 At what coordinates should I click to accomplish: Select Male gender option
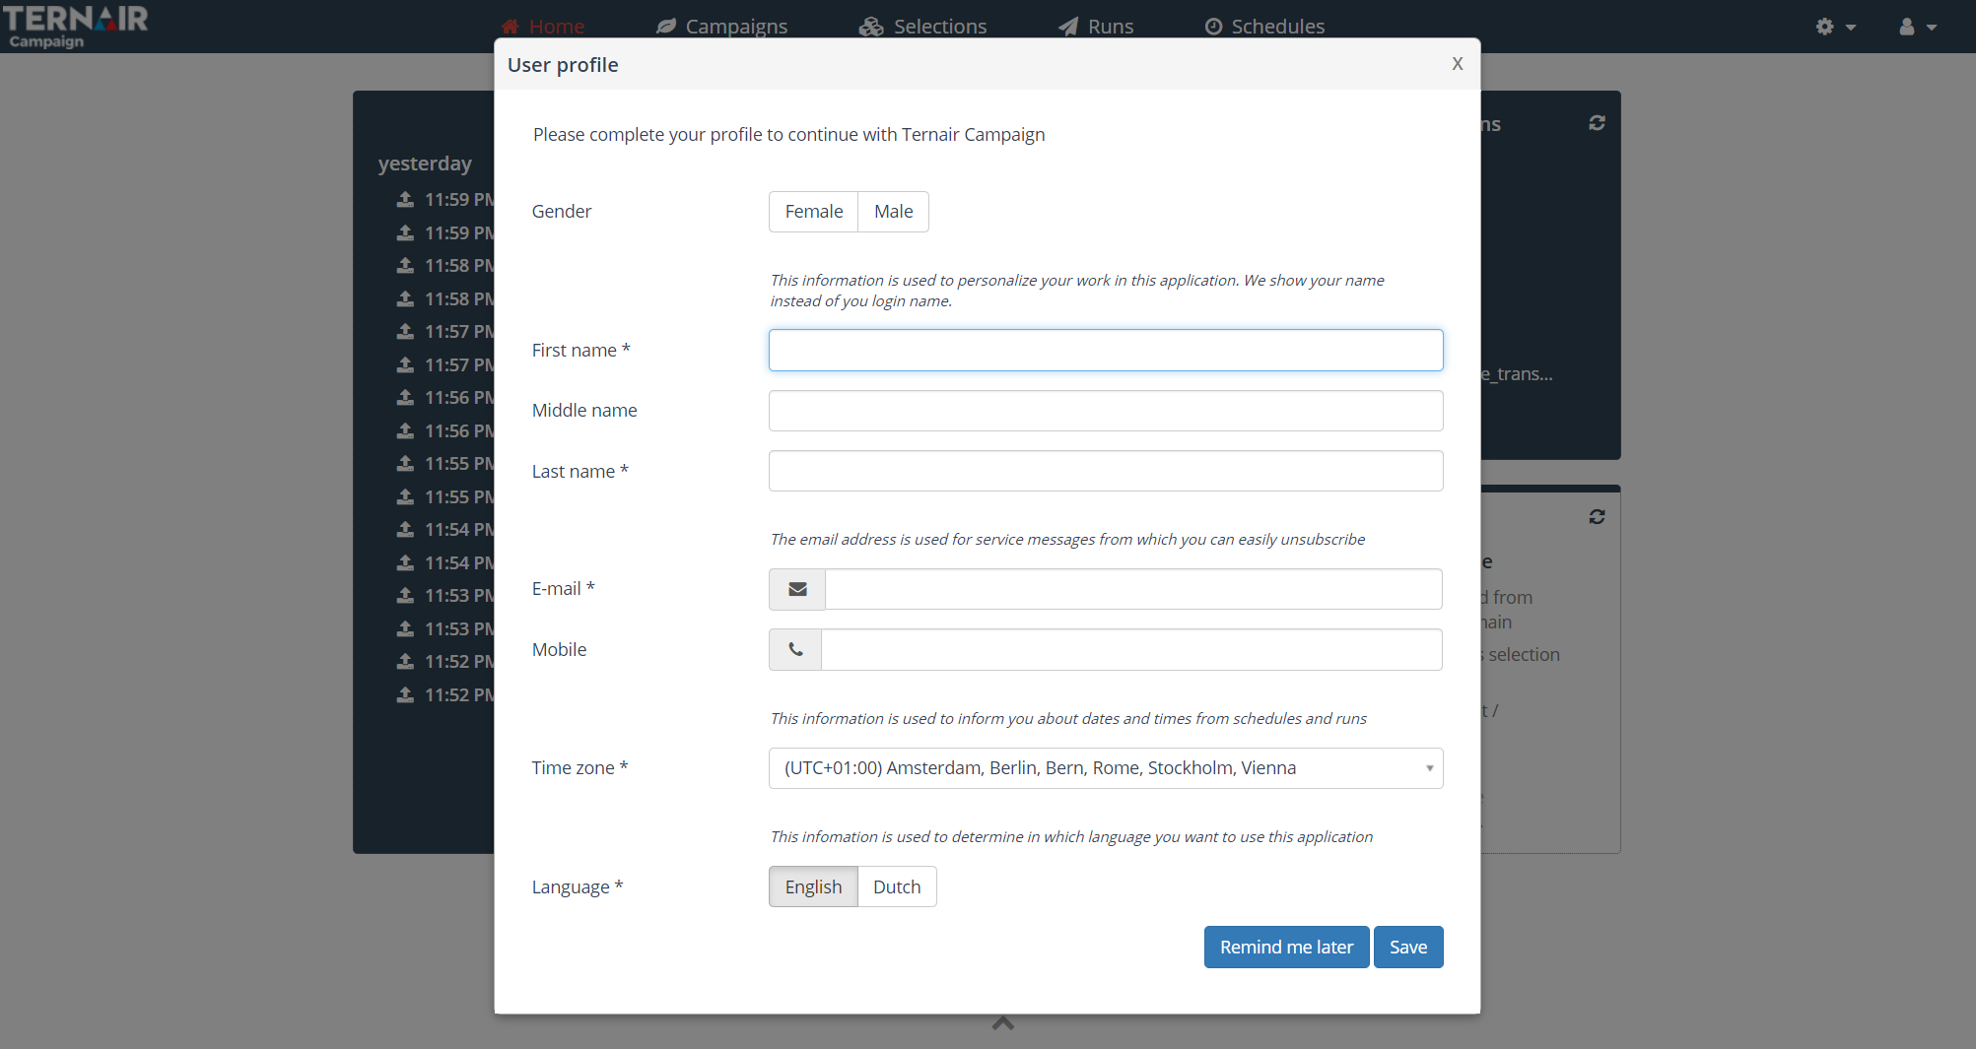pyautogui.click(x=894, y=212)
